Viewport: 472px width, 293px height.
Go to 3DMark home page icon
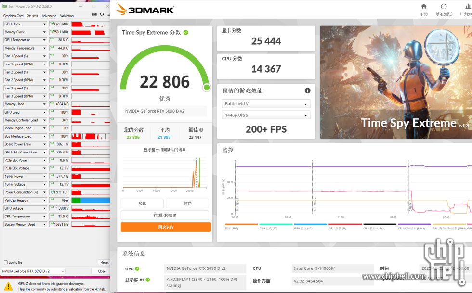pos(423,6)
